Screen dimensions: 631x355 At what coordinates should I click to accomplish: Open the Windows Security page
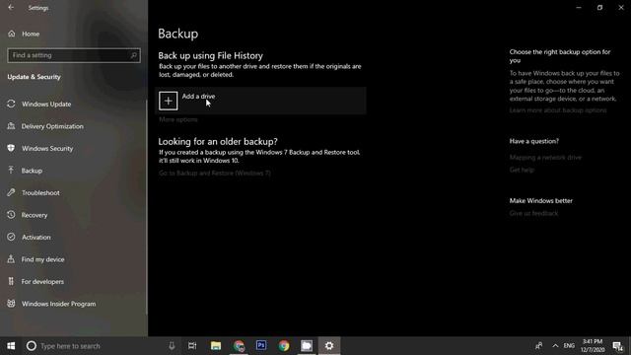click(47, 149)
